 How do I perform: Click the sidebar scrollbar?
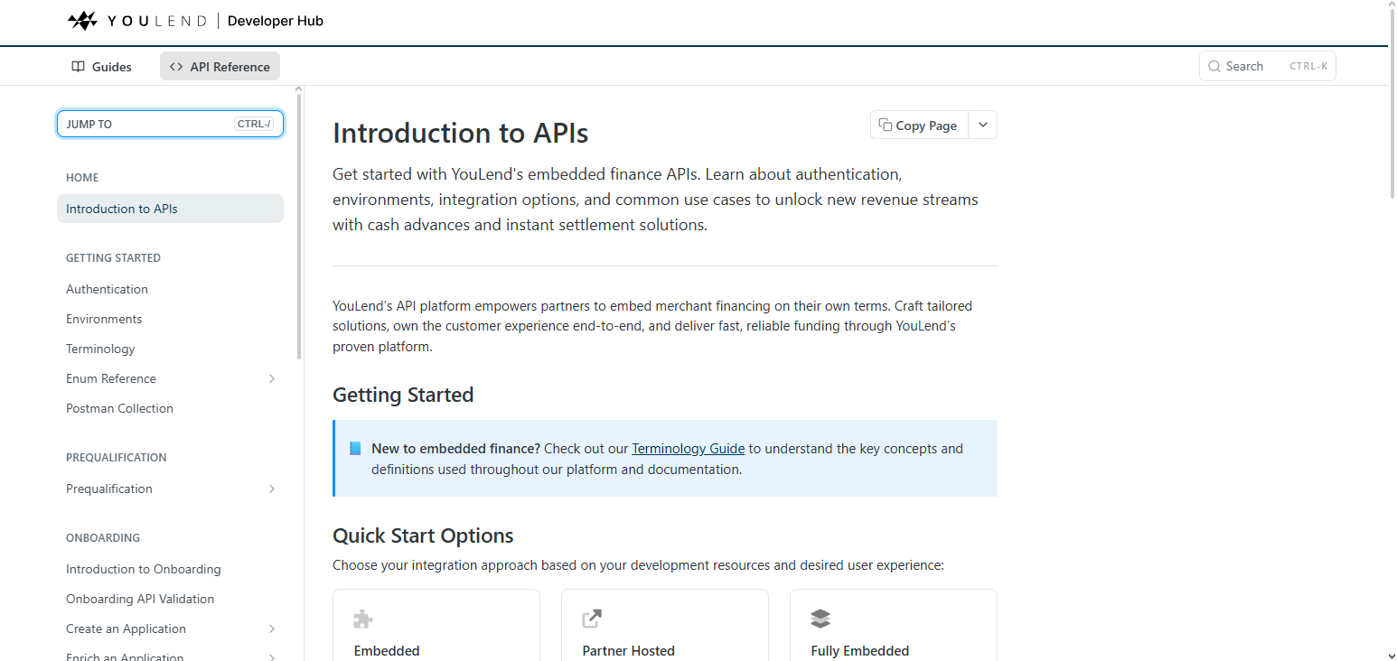tap(299, 226)
